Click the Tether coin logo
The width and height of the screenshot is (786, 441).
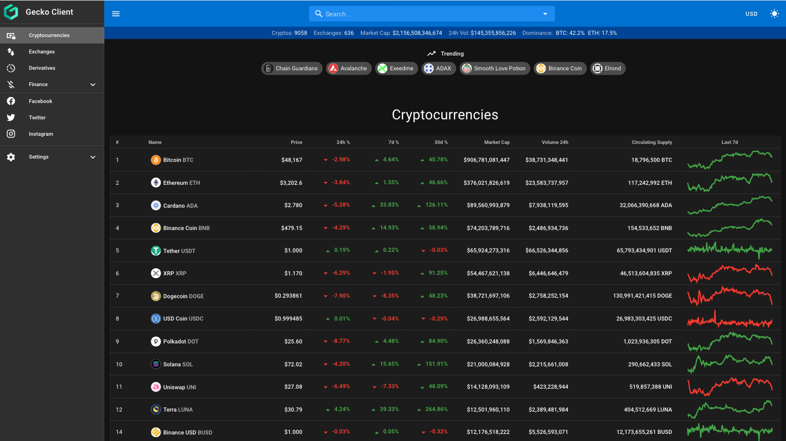click(156, 251)
